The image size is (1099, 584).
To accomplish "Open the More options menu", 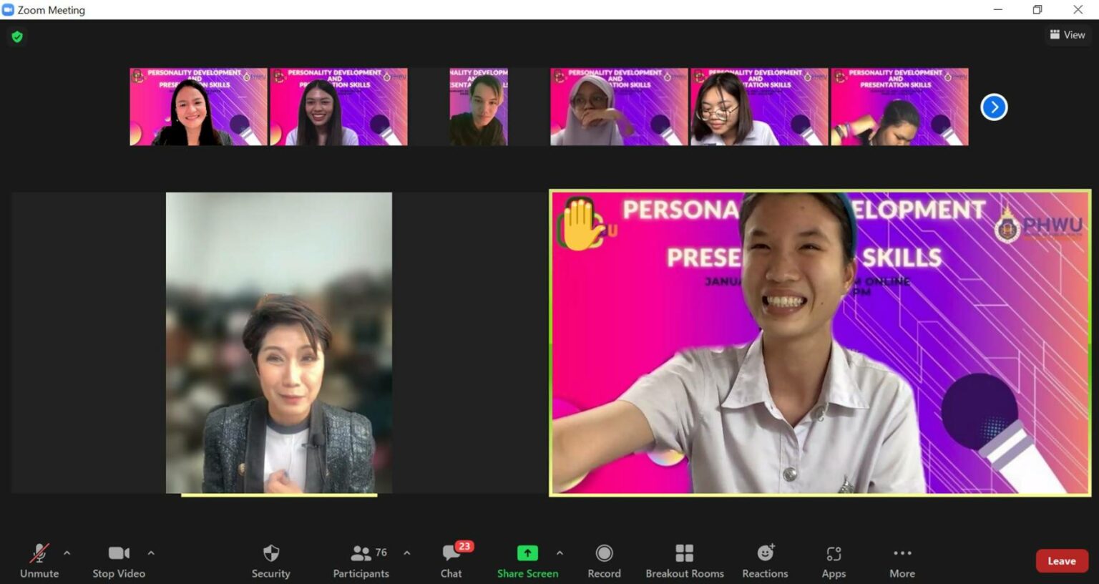I will pos(902,560).
